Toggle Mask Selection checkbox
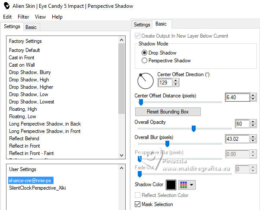Viewport: 260px width, 210px height. (137, 204)
